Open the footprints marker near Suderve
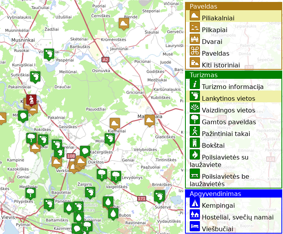 [159, 196]
